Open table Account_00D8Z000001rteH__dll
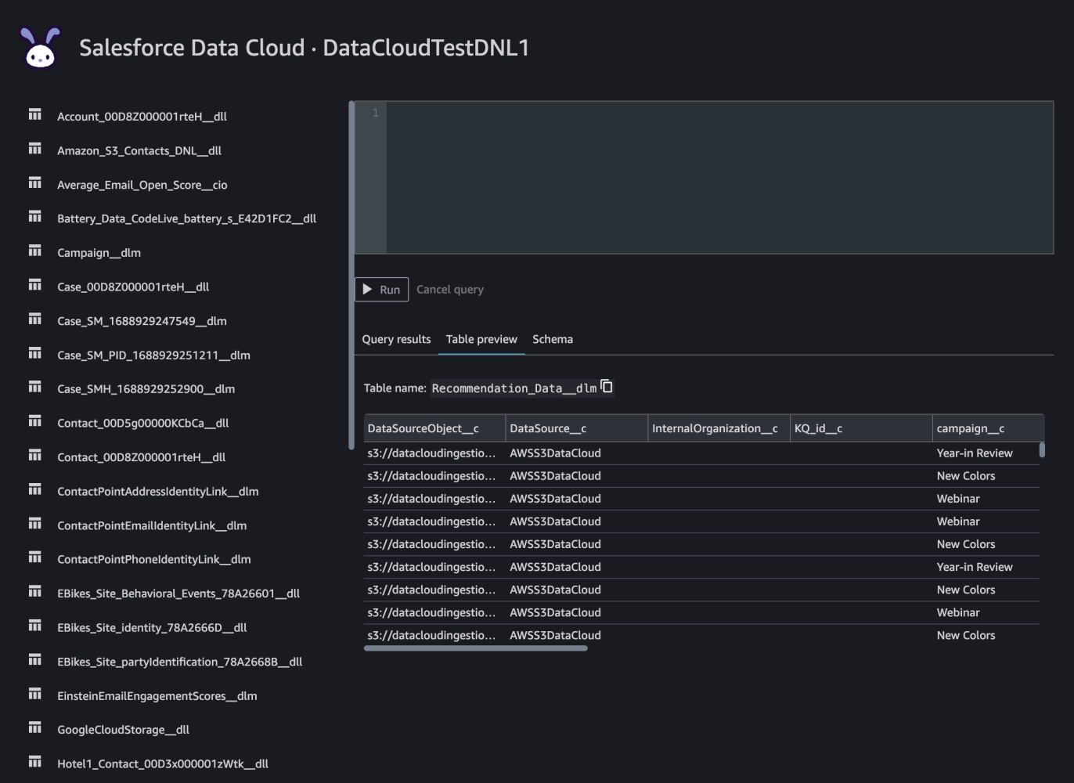The image size is (1074, 783). pos(142,117)
